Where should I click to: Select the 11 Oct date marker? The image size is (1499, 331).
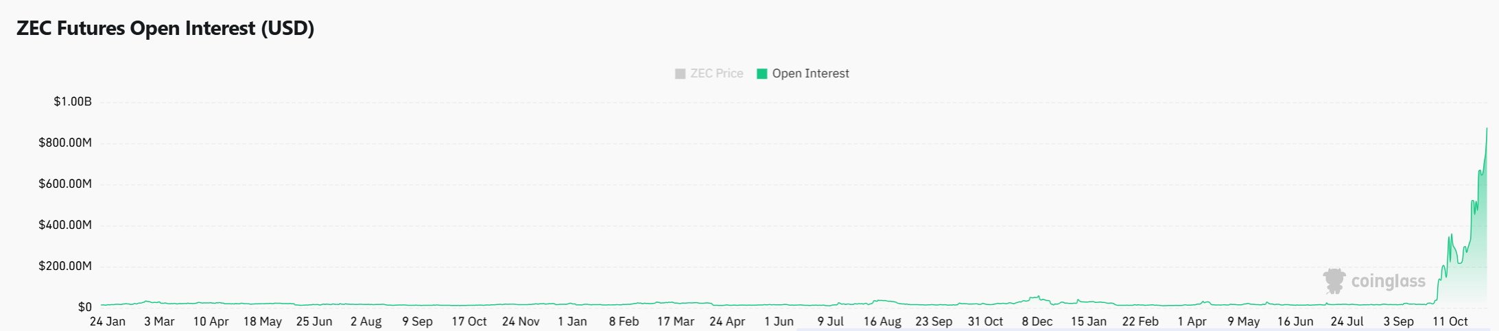coord(1450,321)
